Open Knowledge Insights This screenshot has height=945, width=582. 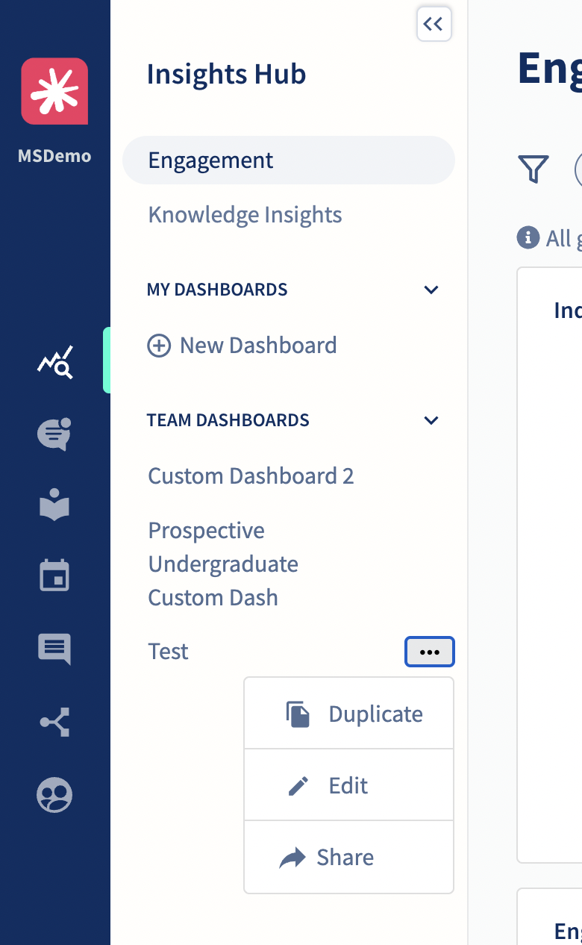(x=245, y=215)
